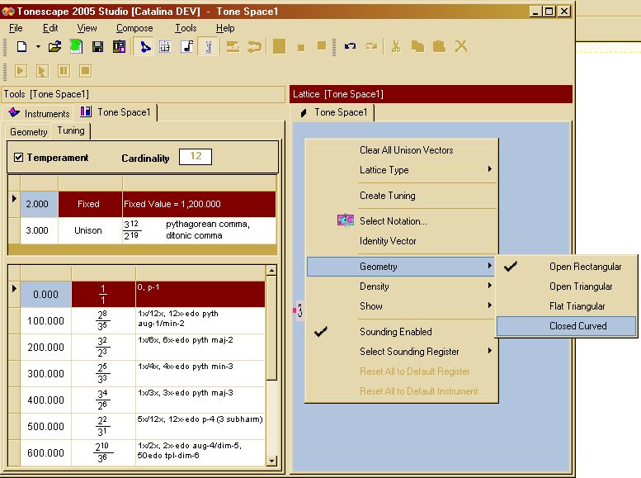This screenshot has width=641, height=478.
Task: Click the Cardinality input field
Action: coord(196,156)
